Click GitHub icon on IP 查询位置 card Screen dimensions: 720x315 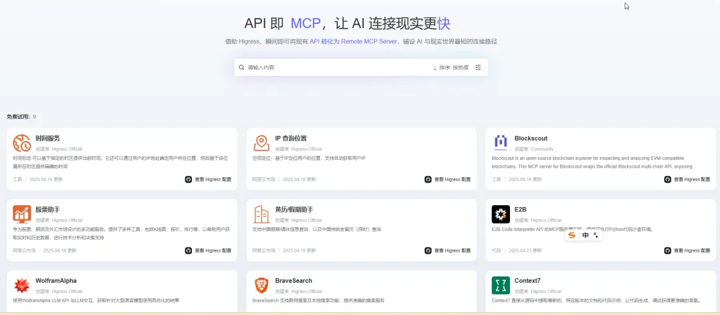tap(428, 179)
